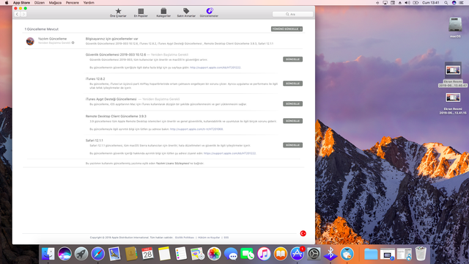Open the SSS footer link
Image resolution: width=469 pixels, height=264 pixels.
226,238
